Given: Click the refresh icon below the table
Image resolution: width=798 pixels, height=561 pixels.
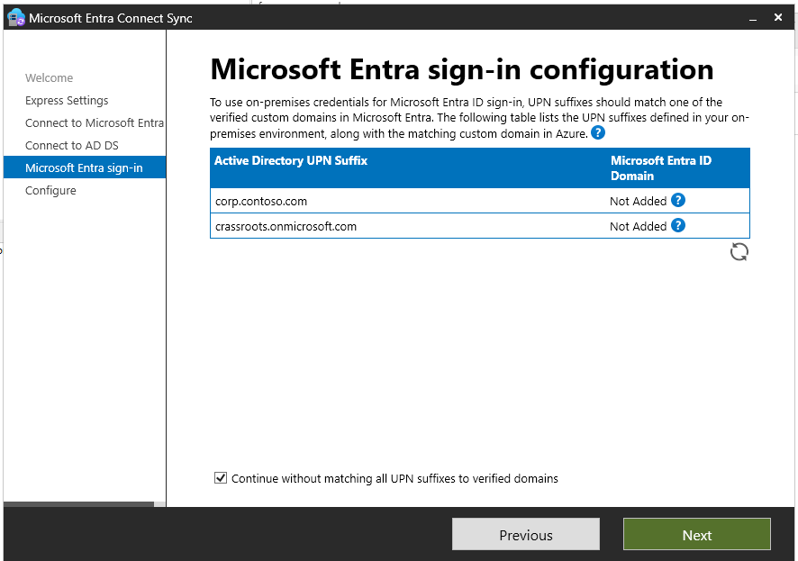Looking at the screenshot, I should point(739,252).
